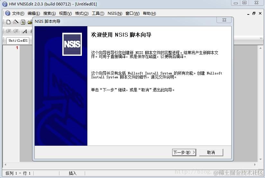This screenshot has height=178, width=265.
Task: Restore the inner document window
Action: coord(254,13)
